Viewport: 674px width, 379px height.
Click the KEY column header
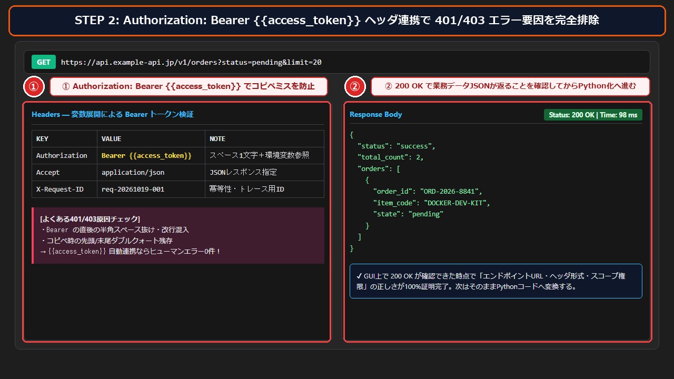coord(64,139)
